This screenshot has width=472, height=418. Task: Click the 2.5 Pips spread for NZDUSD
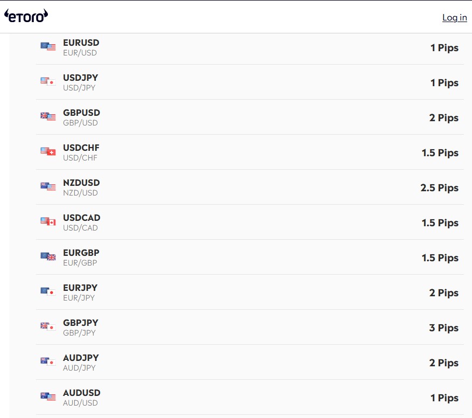point(440,188)
